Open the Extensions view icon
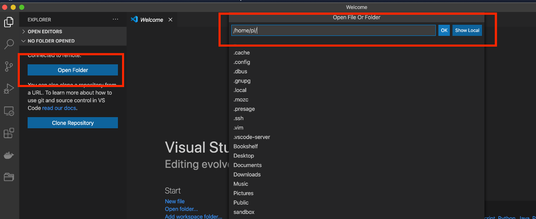Viewport: 536px width, 219px height. tap(9, 133)
